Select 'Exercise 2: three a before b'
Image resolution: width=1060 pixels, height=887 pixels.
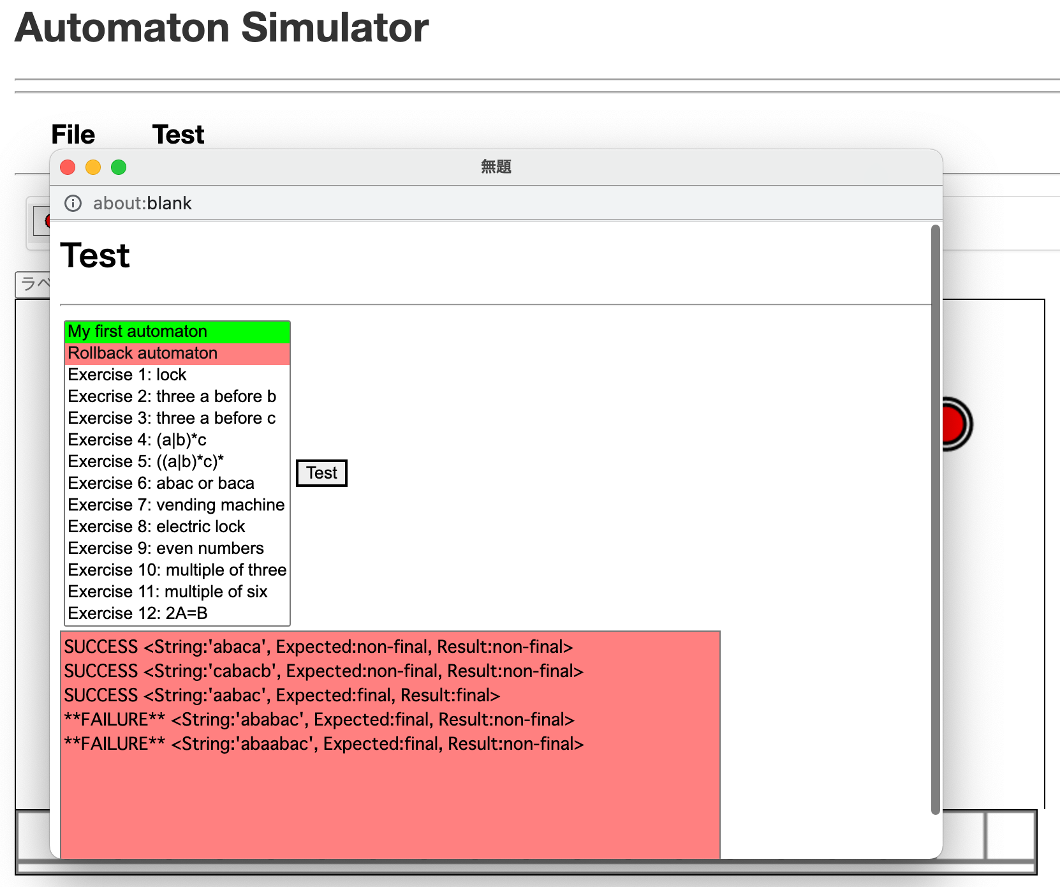(x=177, y=397)
